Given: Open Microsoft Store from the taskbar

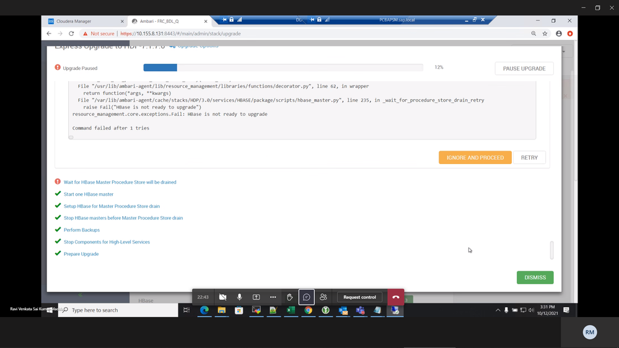Looking at the screenshot, I should coord(239,310).
